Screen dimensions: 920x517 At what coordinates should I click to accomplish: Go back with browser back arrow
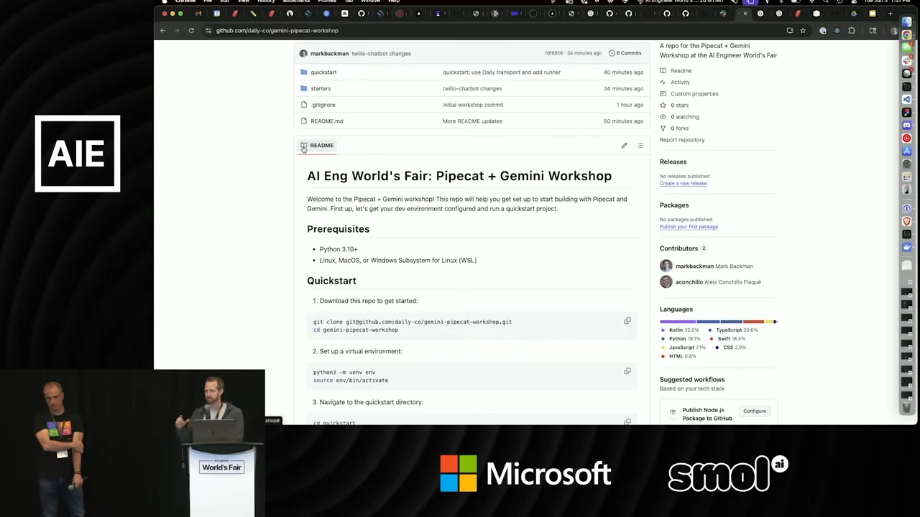tap(162, 30)
